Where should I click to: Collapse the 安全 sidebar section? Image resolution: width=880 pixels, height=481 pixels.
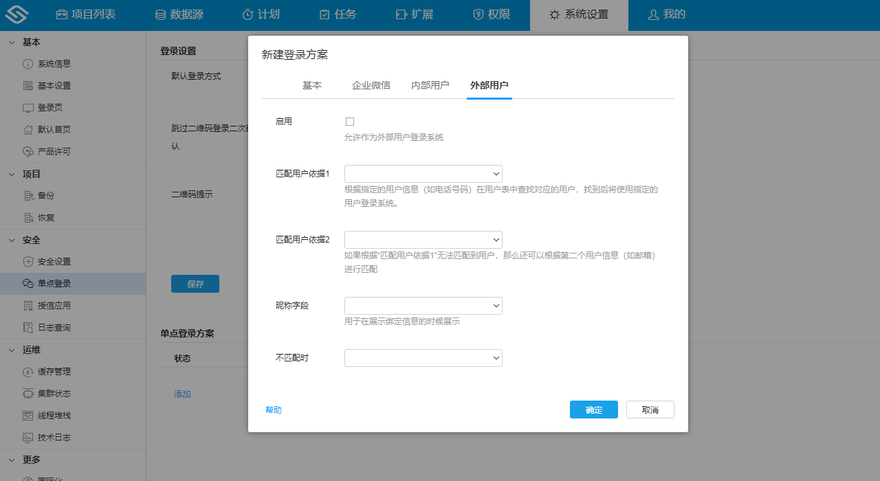[11, 240]
